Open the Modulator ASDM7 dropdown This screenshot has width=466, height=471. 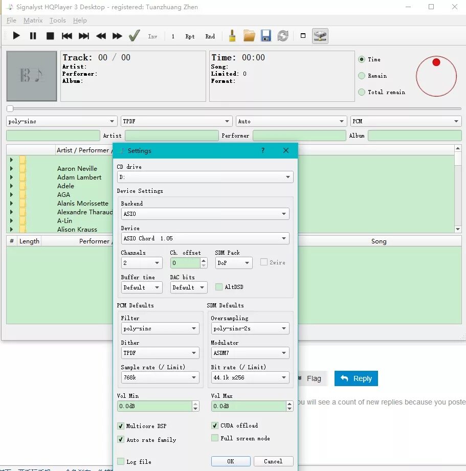(x=250, y=353)
